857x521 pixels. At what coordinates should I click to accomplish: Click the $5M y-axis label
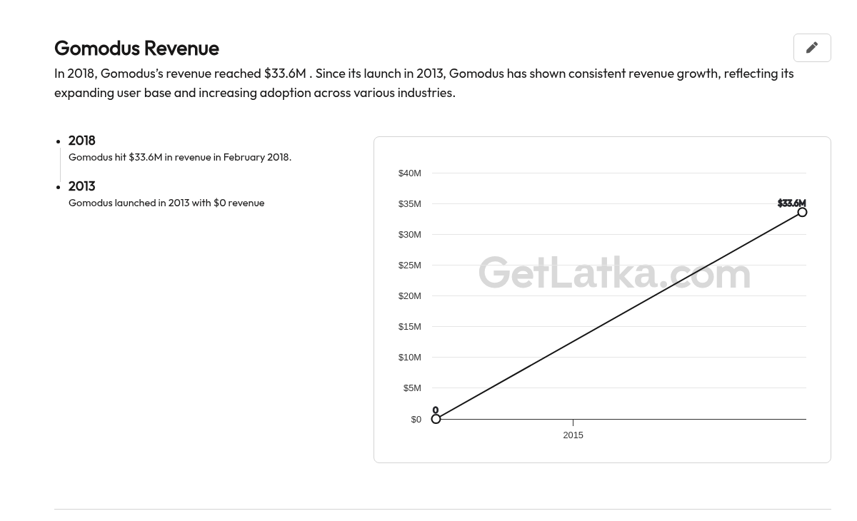(x=412, y=388)
